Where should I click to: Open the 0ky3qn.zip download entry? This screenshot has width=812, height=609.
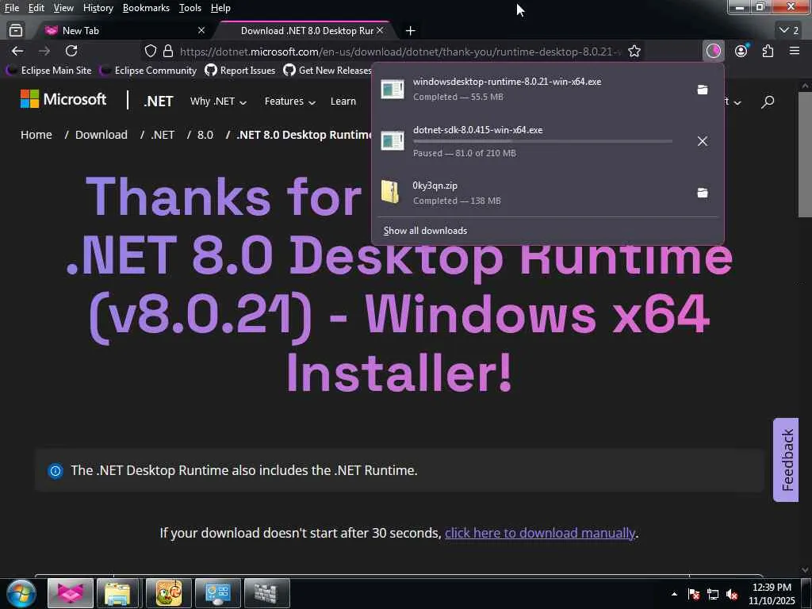pos(532,193)
